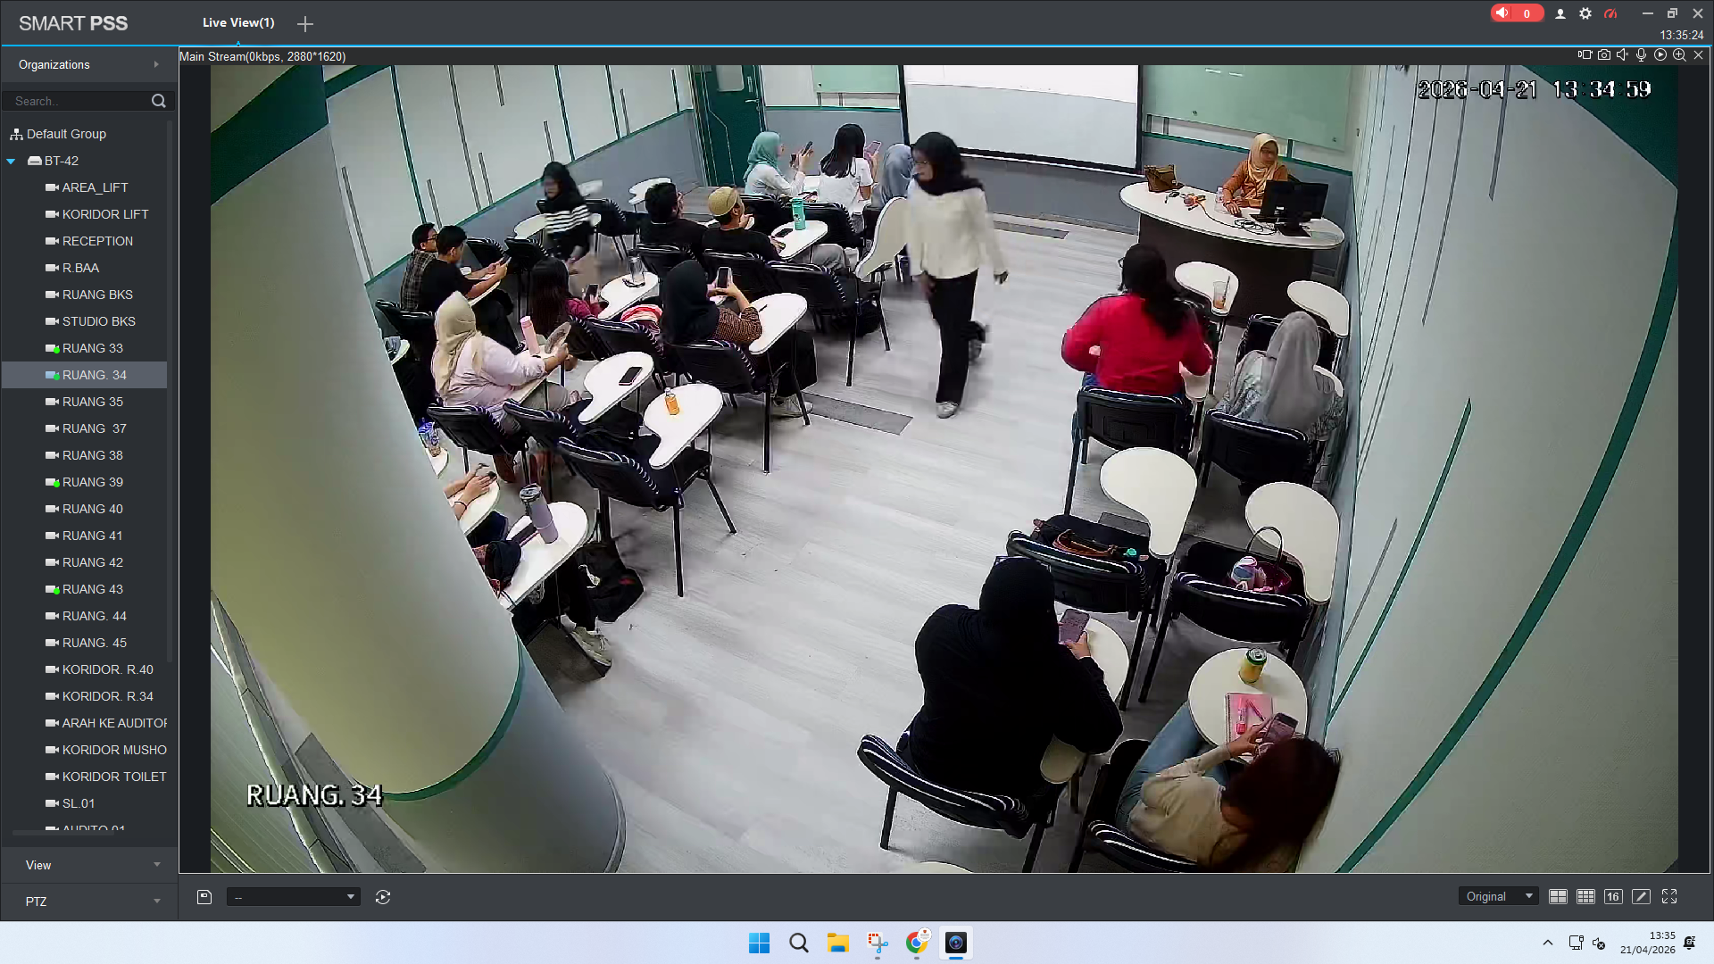Toggle the talk microphone for this camera
This screenshot has width=1714, height=964.
click(1641, 54)
